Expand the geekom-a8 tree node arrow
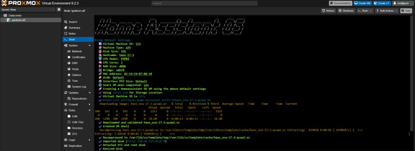The height and width of the screenshot is (151, 415). 5,20
